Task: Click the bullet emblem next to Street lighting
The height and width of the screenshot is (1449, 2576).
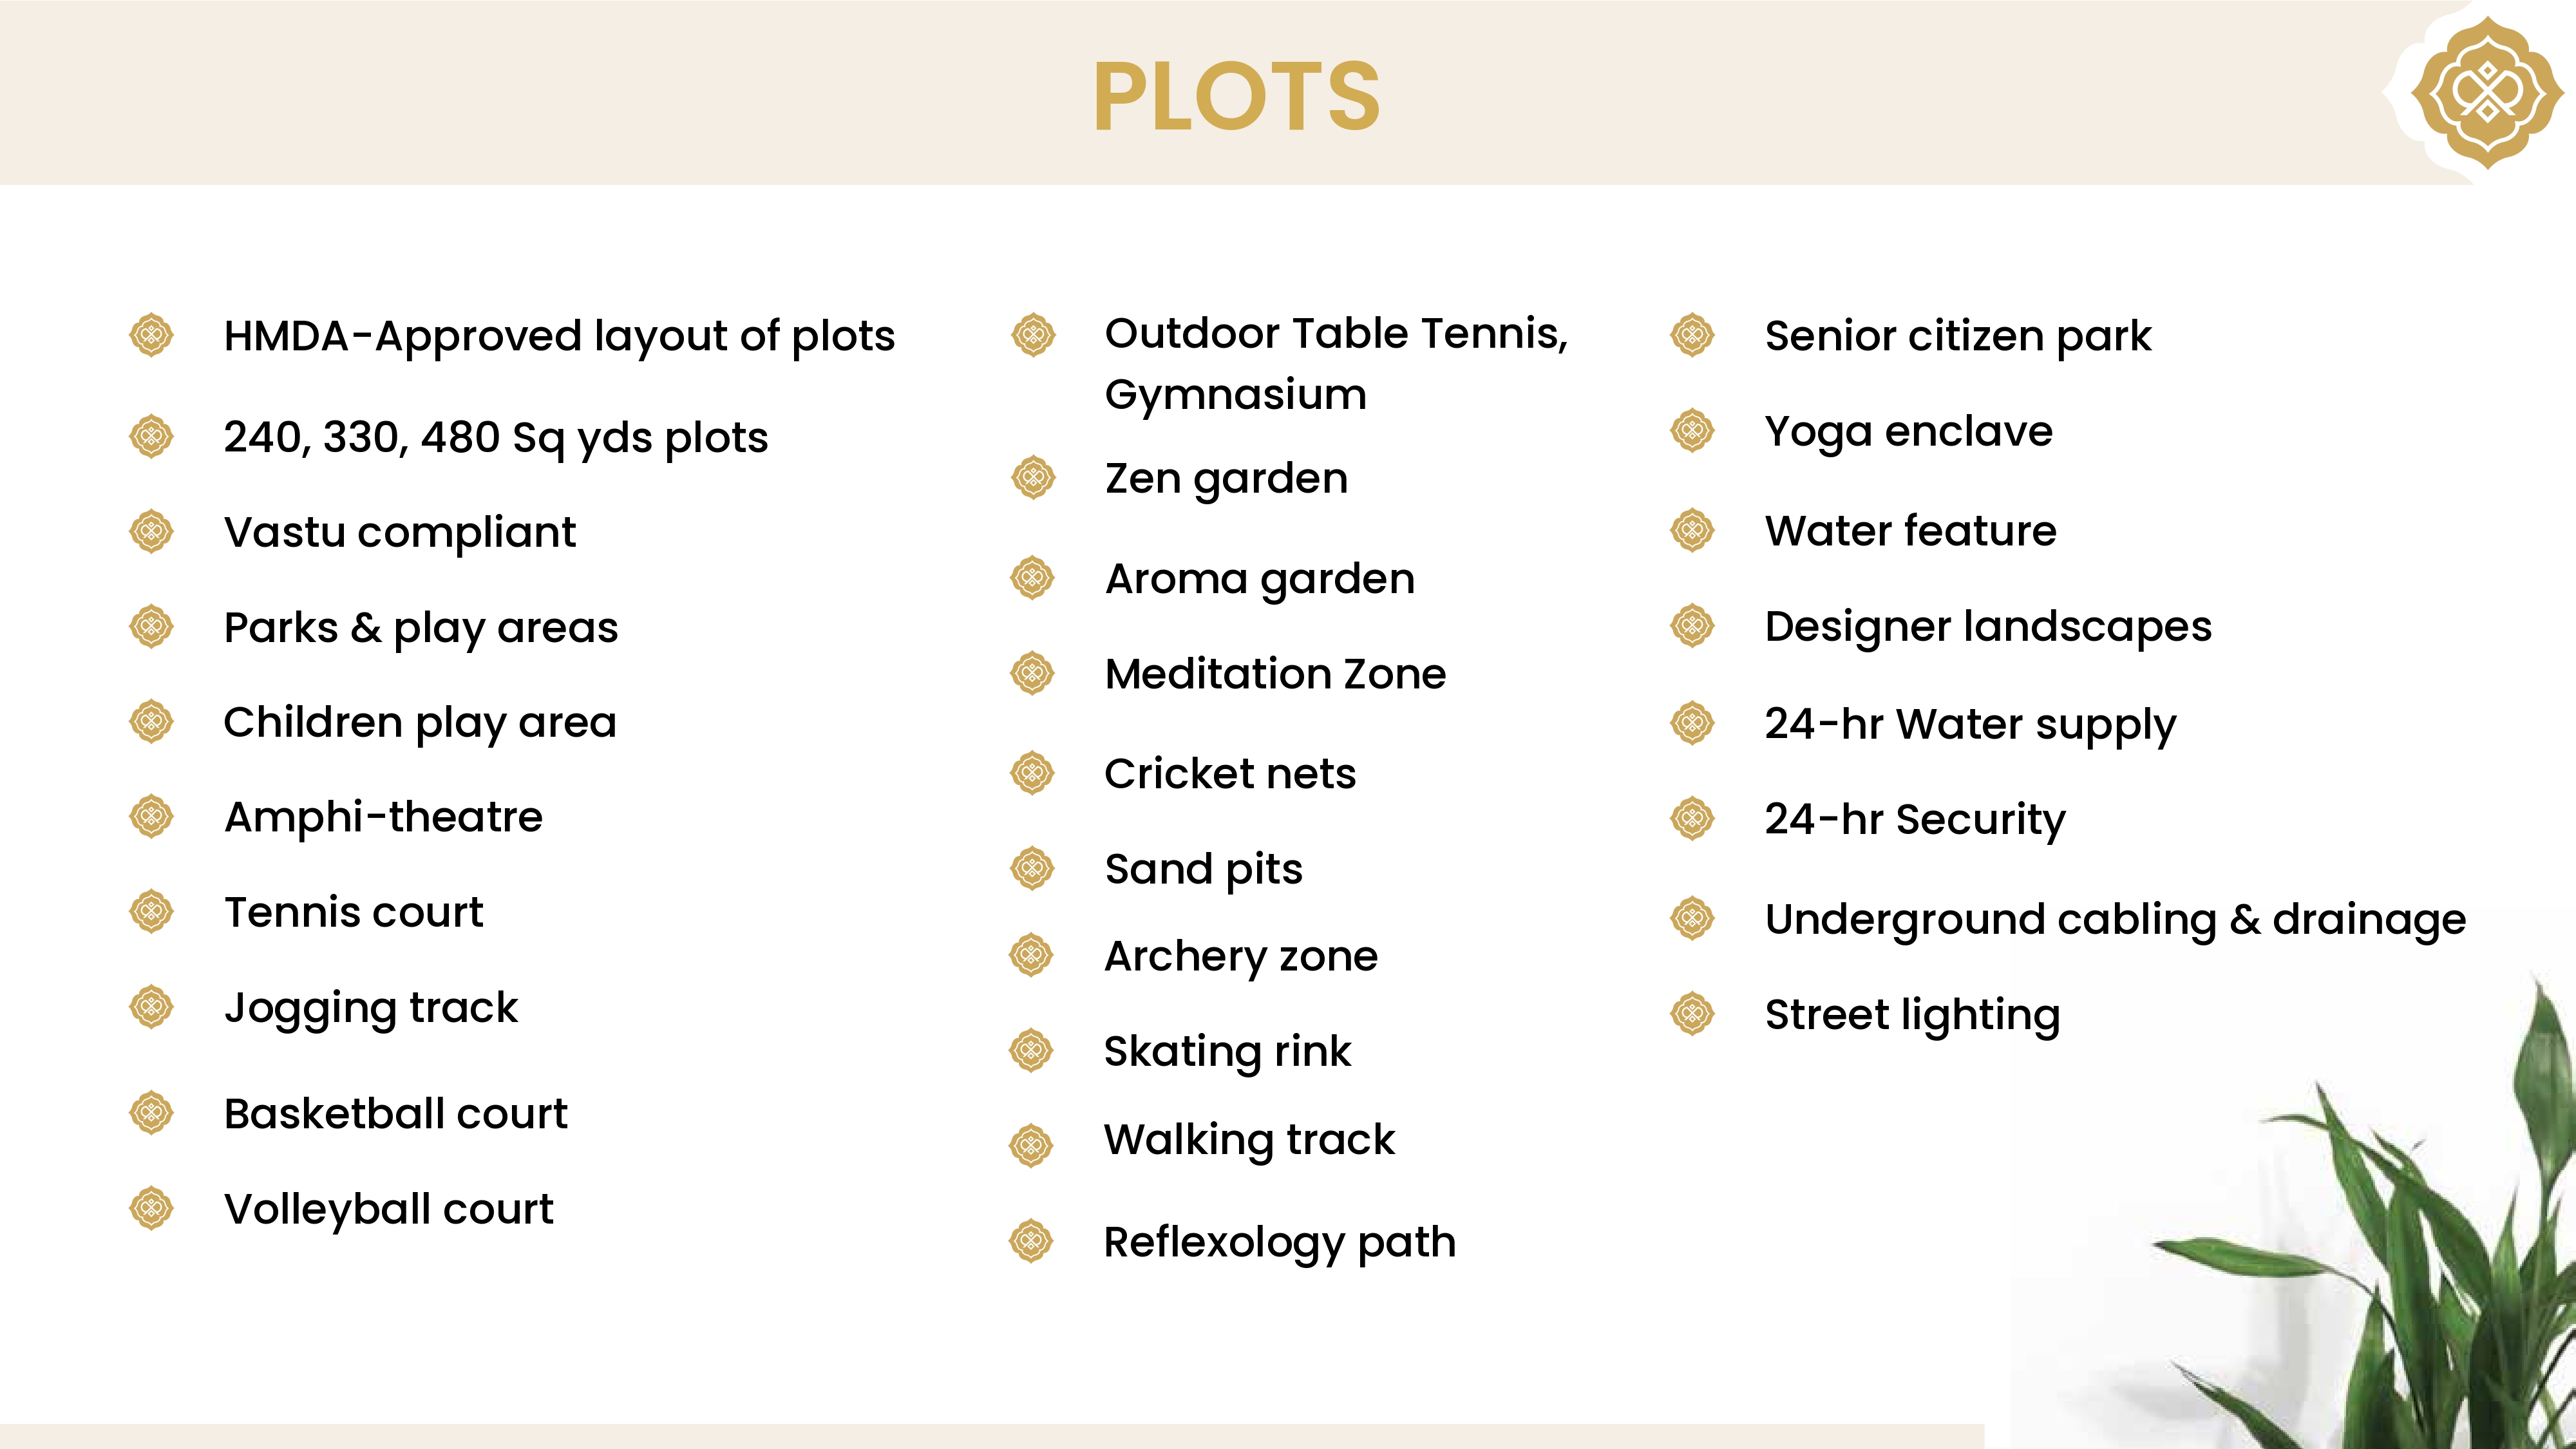Action: coord(1693,1014)
